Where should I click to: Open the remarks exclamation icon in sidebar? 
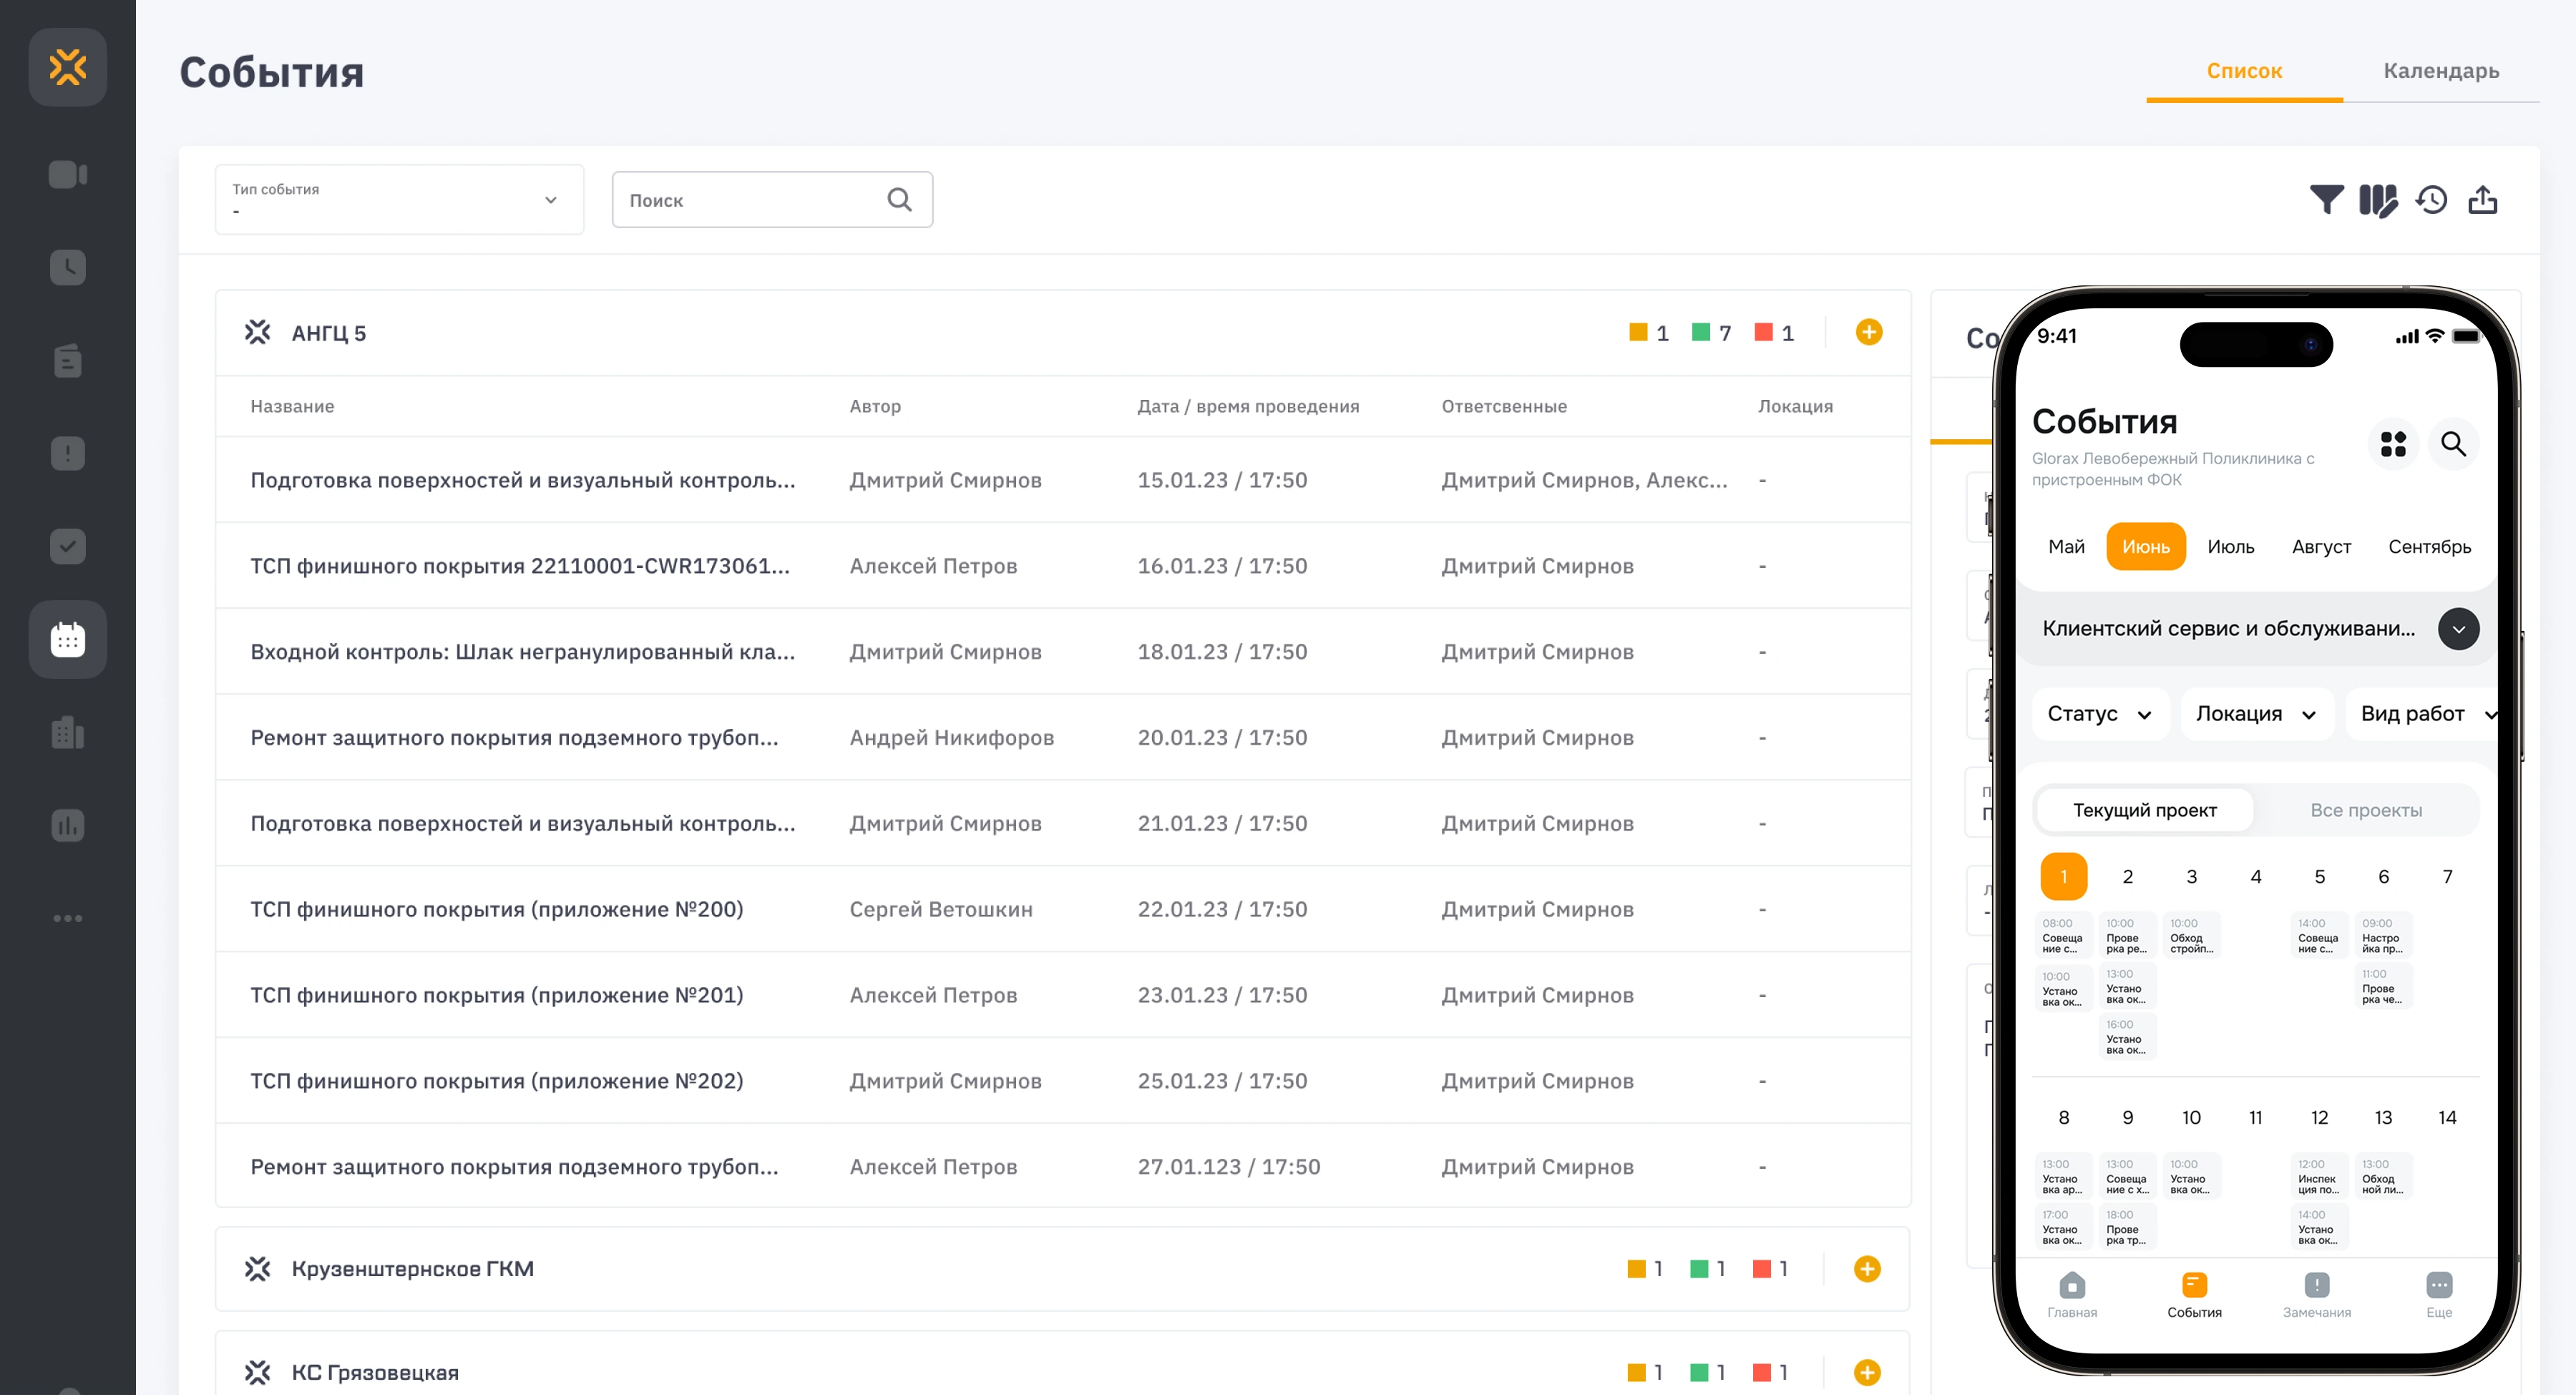click(x=67, y=453)
